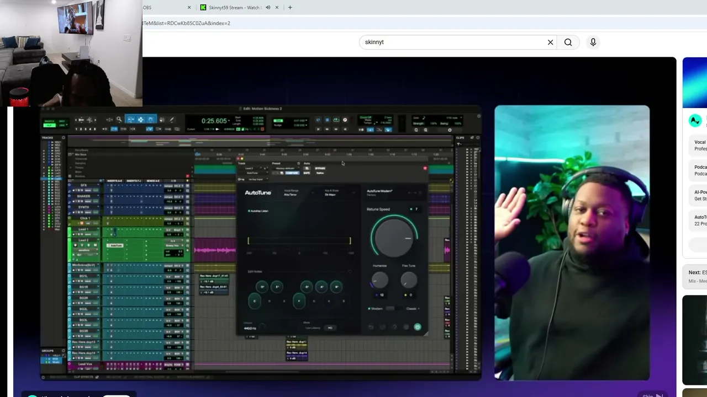Screen dimensions: 707x397
Task: Select the Selector tool in Pro Tools
Action: 141,120
